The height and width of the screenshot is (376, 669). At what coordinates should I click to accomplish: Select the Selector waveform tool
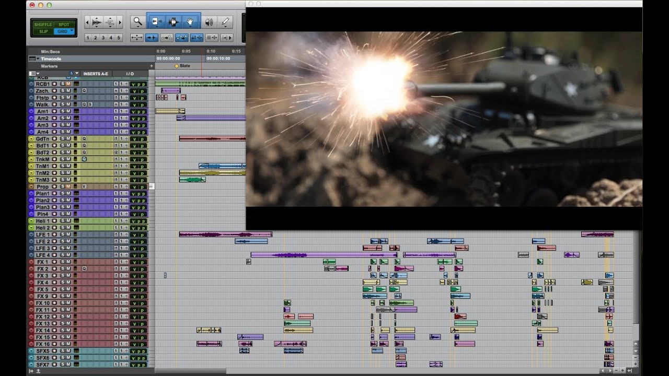174,22
